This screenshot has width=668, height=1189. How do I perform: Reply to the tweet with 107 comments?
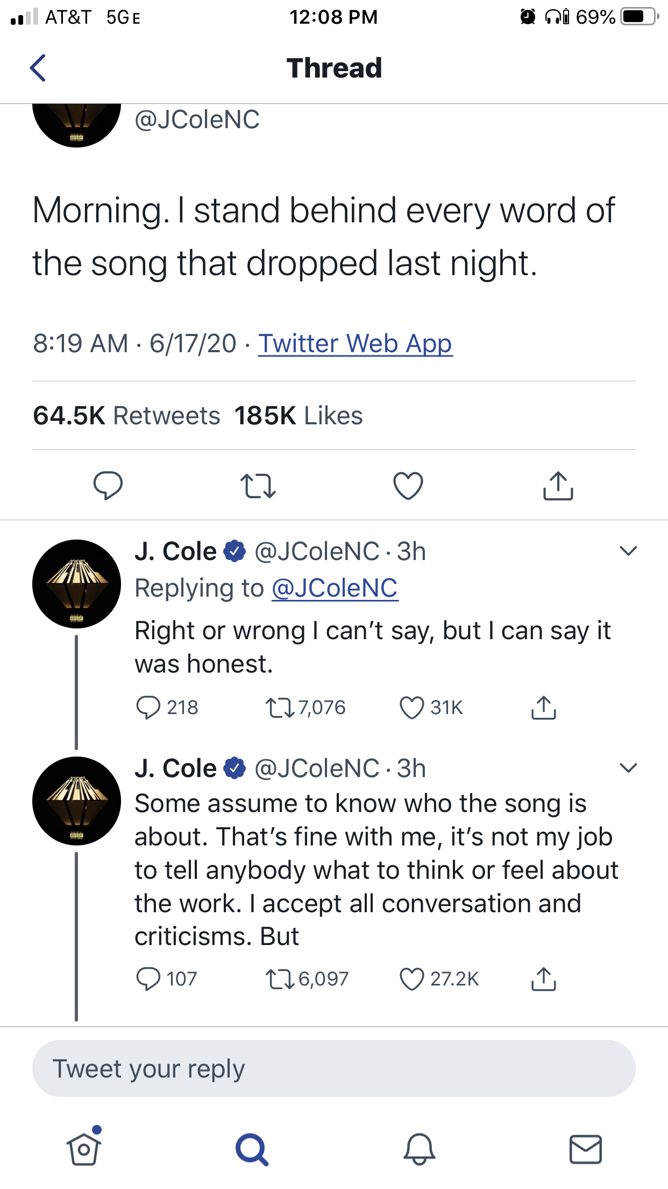pyautogui.click(x=148, y=979)
